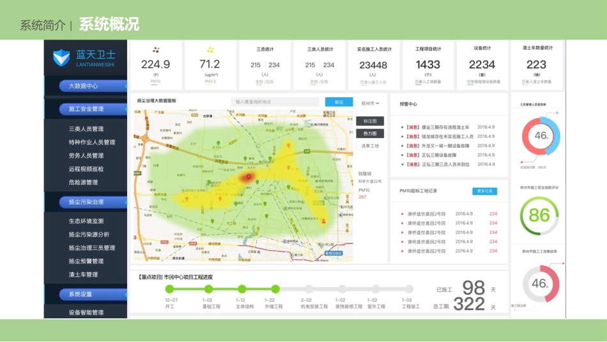Open the 郑州市 city dropdown

(370, 102)
